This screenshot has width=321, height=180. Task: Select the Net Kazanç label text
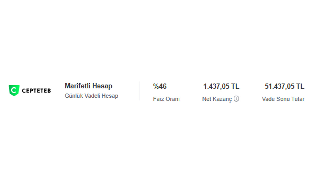click(x=217, y=99)
